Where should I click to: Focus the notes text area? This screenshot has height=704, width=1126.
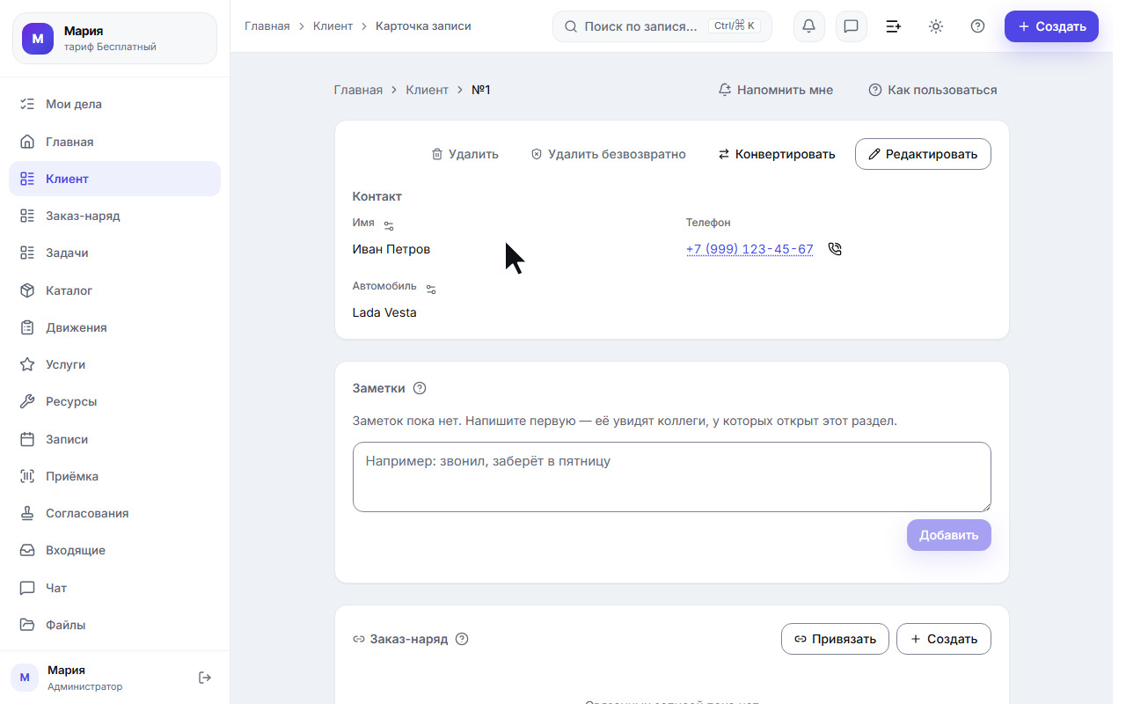[x=672, y=477]
